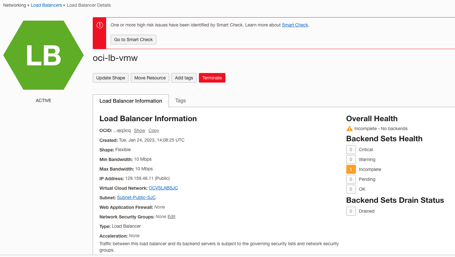This screenshot has width=455, height=257.
Task: Click the Terminate button
Action: tap(212, 77)
